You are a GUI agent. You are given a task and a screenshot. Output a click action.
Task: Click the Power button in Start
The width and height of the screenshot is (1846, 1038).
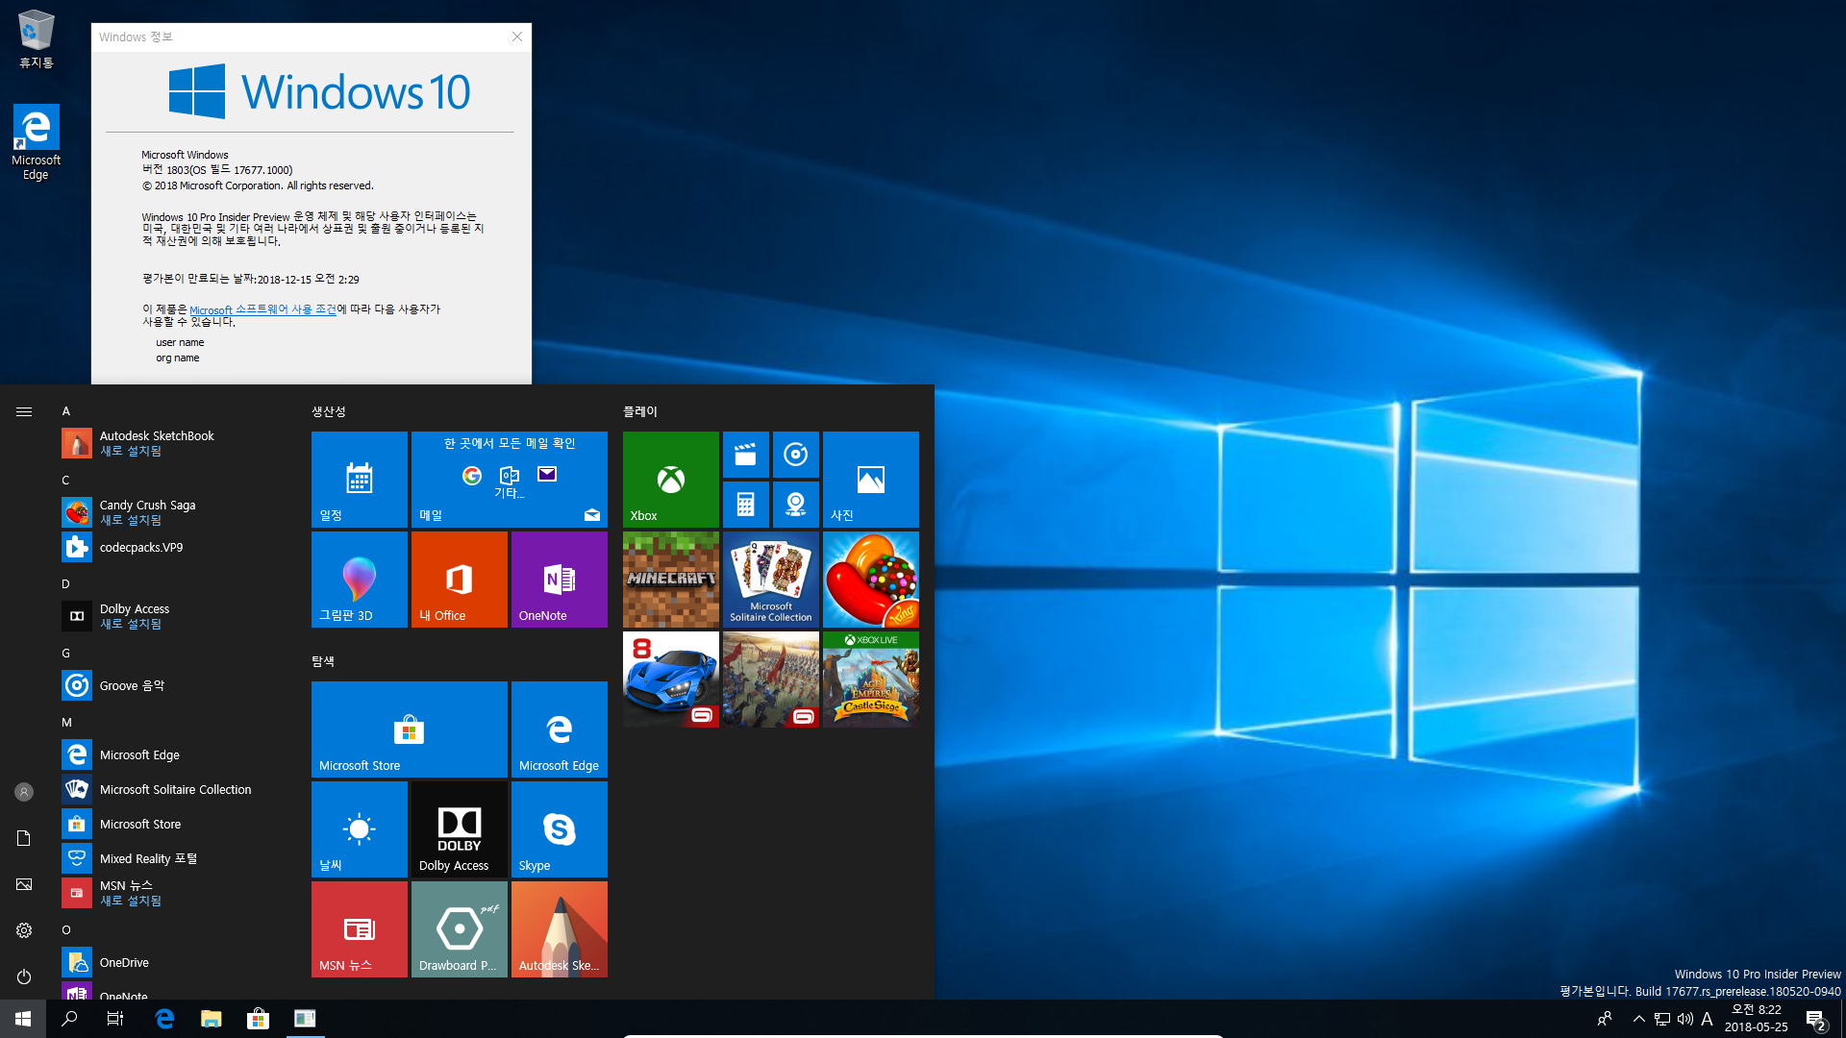[24, 976]
